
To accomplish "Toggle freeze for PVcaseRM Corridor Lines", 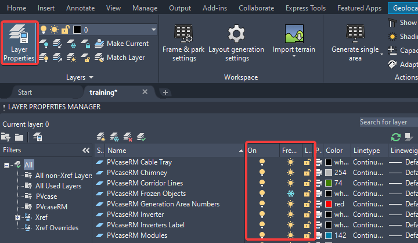I will coord(291,183).
